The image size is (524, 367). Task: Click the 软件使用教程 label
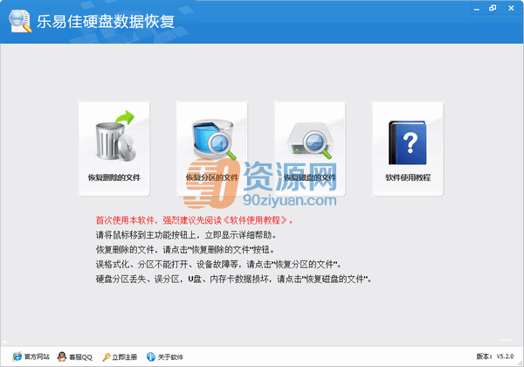click(408, 177)
